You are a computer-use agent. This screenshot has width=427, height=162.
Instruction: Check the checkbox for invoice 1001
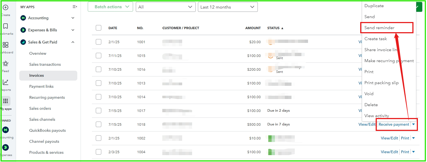point(99,42)
